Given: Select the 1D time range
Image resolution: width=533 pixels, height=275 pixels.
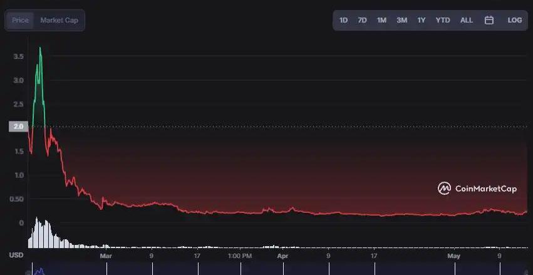Looking at the screenshot, I should (343, 20).
